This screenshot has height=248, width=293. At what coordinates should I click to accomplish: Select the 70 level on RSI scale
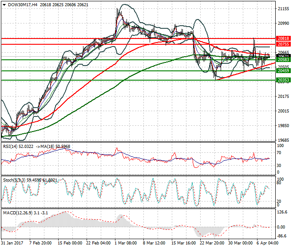click(279, 153)
